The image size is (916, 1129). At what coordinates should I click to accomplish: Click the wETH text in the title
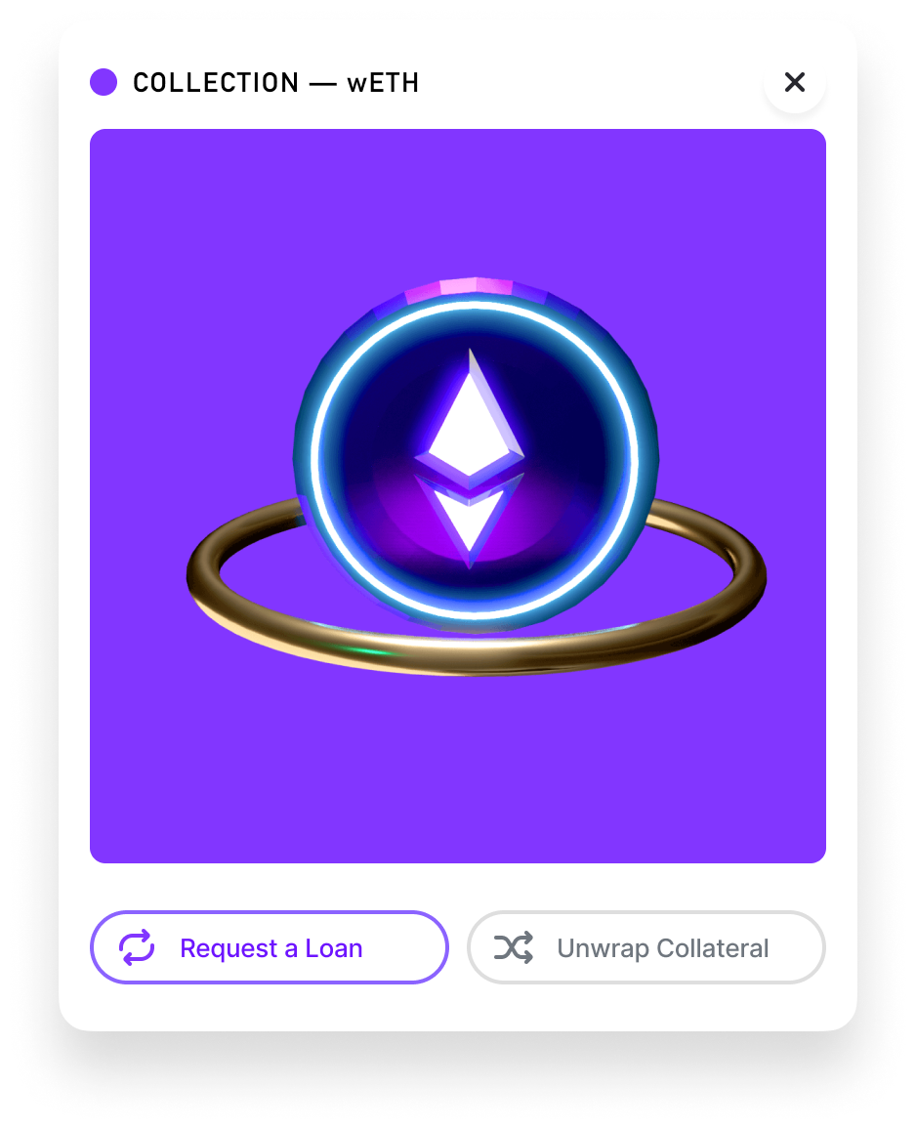tap(383, 83)
